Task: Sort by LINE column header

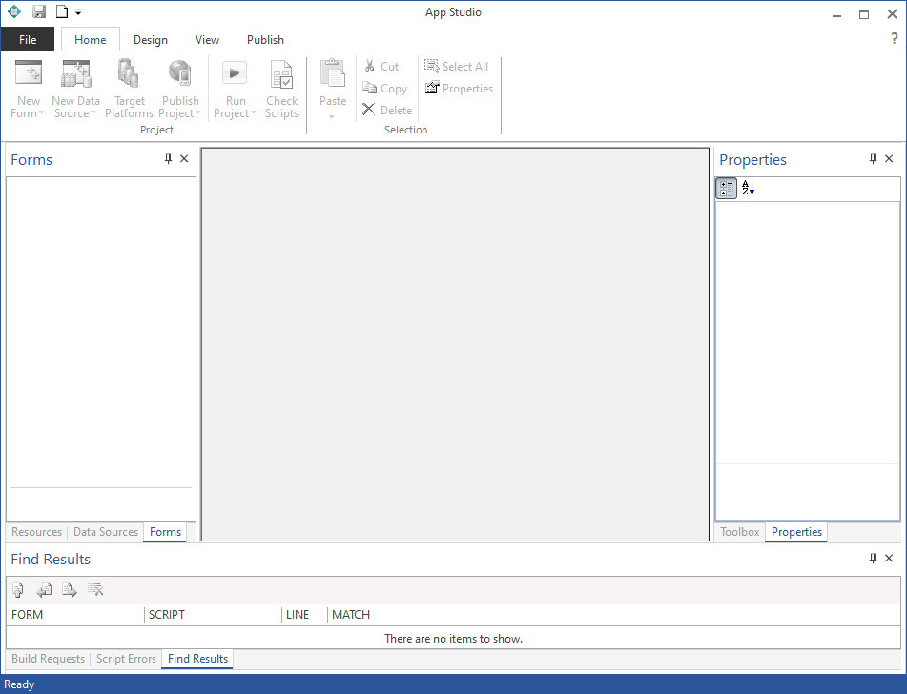Action: click(x=305, y=614)
